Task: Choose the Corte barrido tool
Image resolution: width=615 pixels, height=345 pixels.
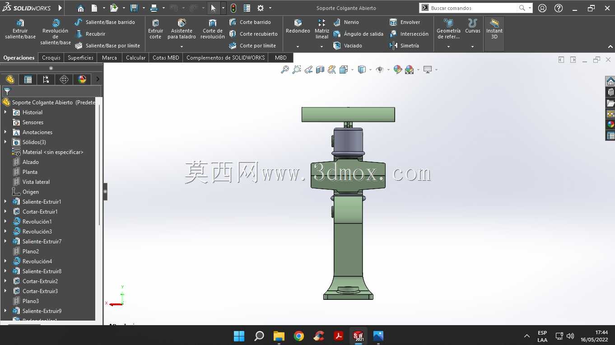Action: [250, 22]
